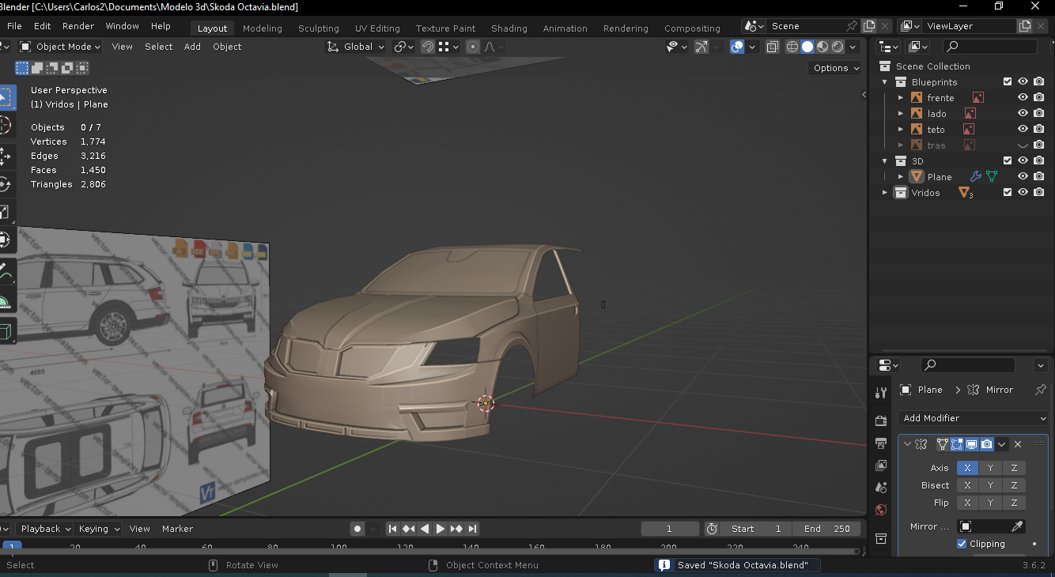Open the Object Mode dropdown
The height and width of the screenshot is (577, 1055).
click(60, 47)
